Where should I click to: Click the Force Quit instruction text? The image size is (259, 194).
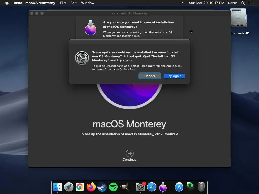pos(137,68)
